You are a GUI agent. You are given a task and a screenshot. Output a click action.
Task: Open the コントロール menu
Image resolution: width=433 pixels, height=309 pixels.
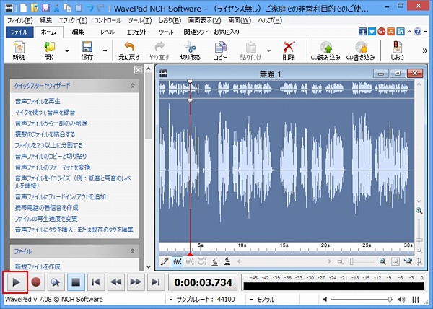pyautogui.click(x=108, y=20)
